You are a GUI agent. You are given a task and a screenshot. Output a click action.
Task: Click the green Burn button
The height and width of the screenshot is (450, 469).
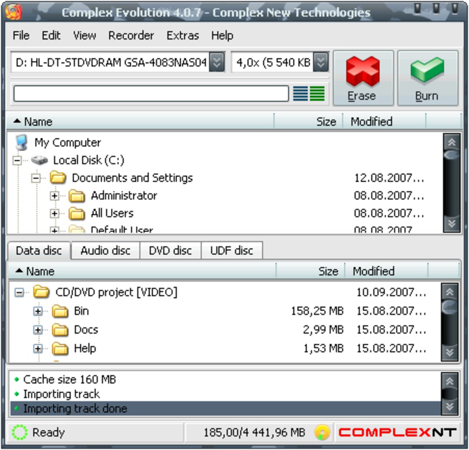tap(427, 78)
